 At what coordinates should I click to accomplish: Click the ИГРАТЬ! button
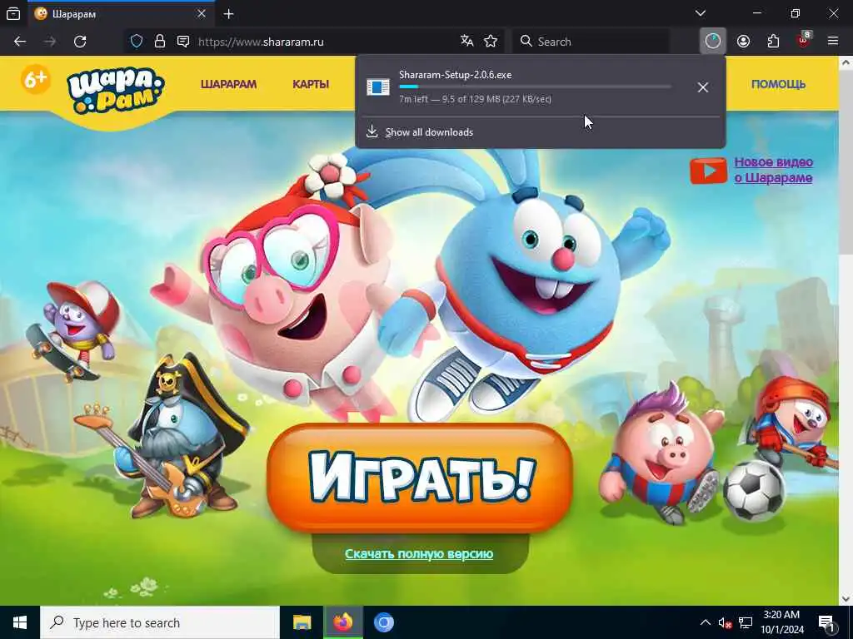420,477
